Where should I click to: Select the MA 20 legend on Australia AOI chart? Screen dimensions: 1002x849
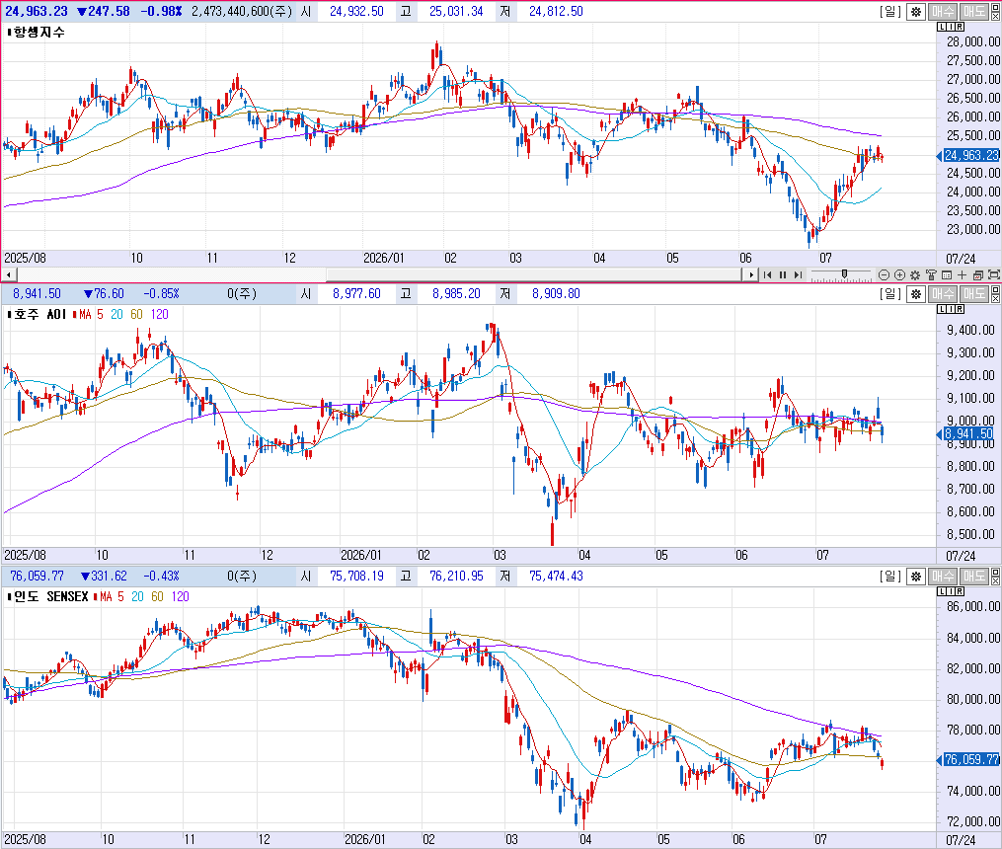pos(116,314)
